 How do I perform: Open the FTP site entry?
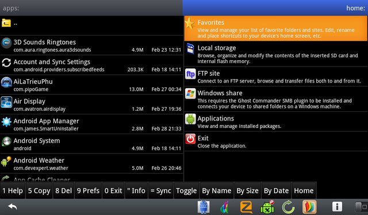[x=276, y=76]
